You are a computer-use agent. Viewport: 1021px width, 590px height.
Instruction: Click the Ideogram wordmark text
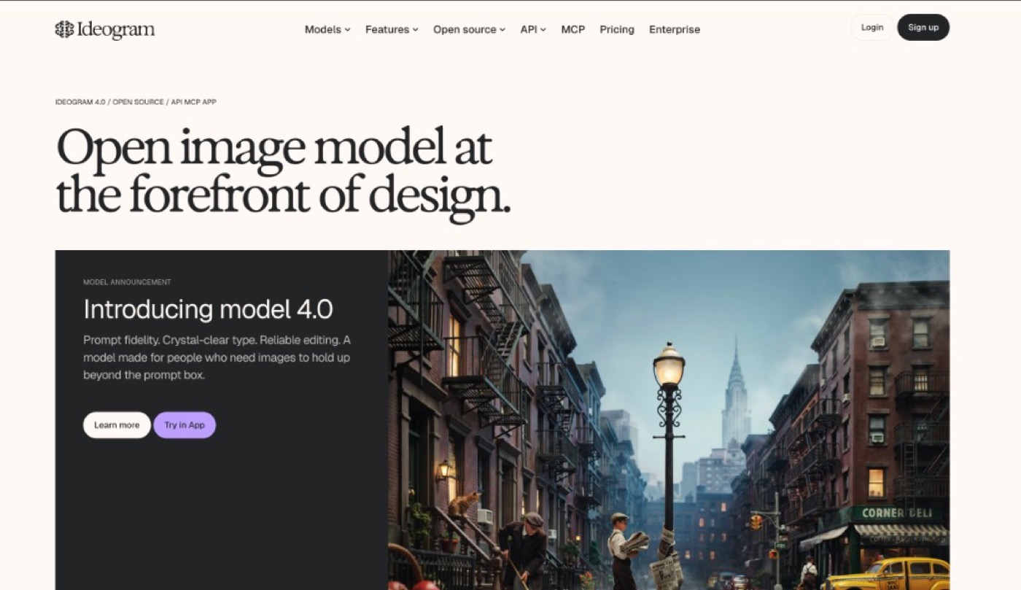[x=116, y=30]
